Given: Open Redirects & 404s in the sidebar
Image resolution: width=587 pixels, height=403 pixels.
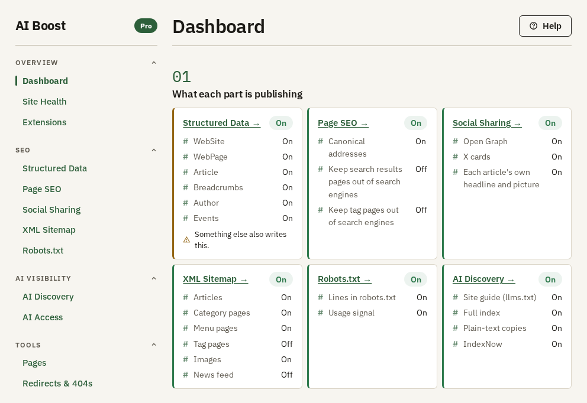Looking at the screenshot, I should [x=57, y=383].
